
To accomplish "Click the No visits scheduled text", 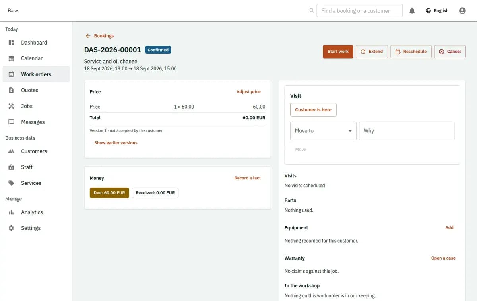I will pyautogui.click(x=305, y=186).
